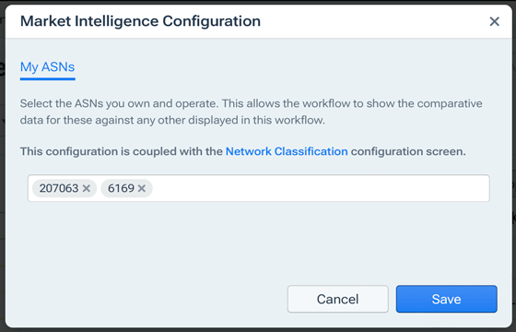Open the Network Classification link
Screen dimensions: 516x332
[287, 151]
